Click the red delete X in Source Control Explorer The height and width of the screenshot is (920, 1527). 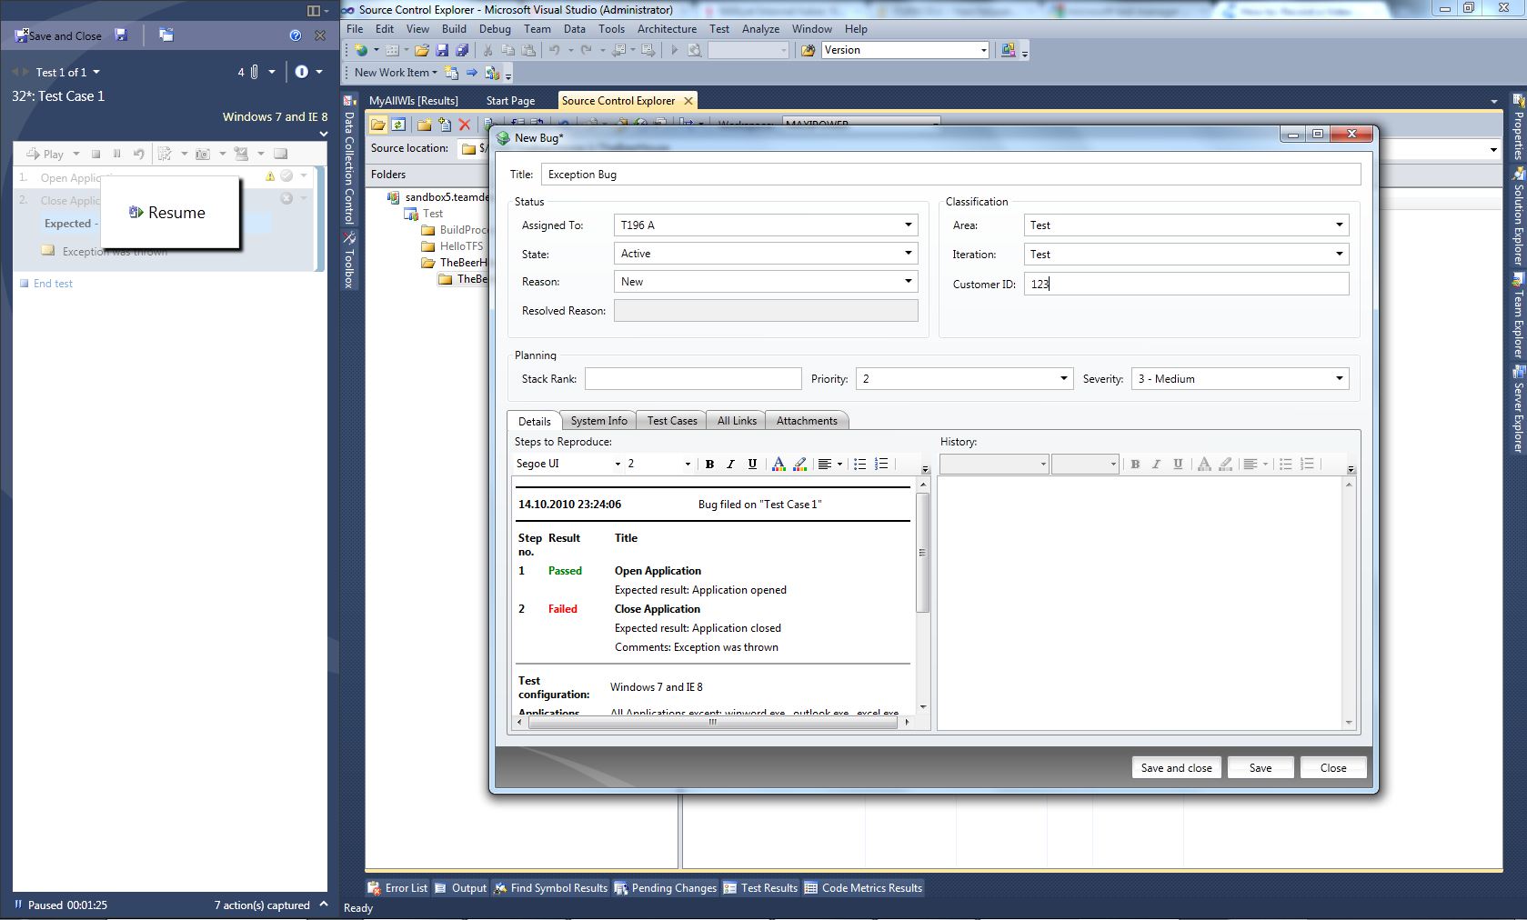[465, 125]
